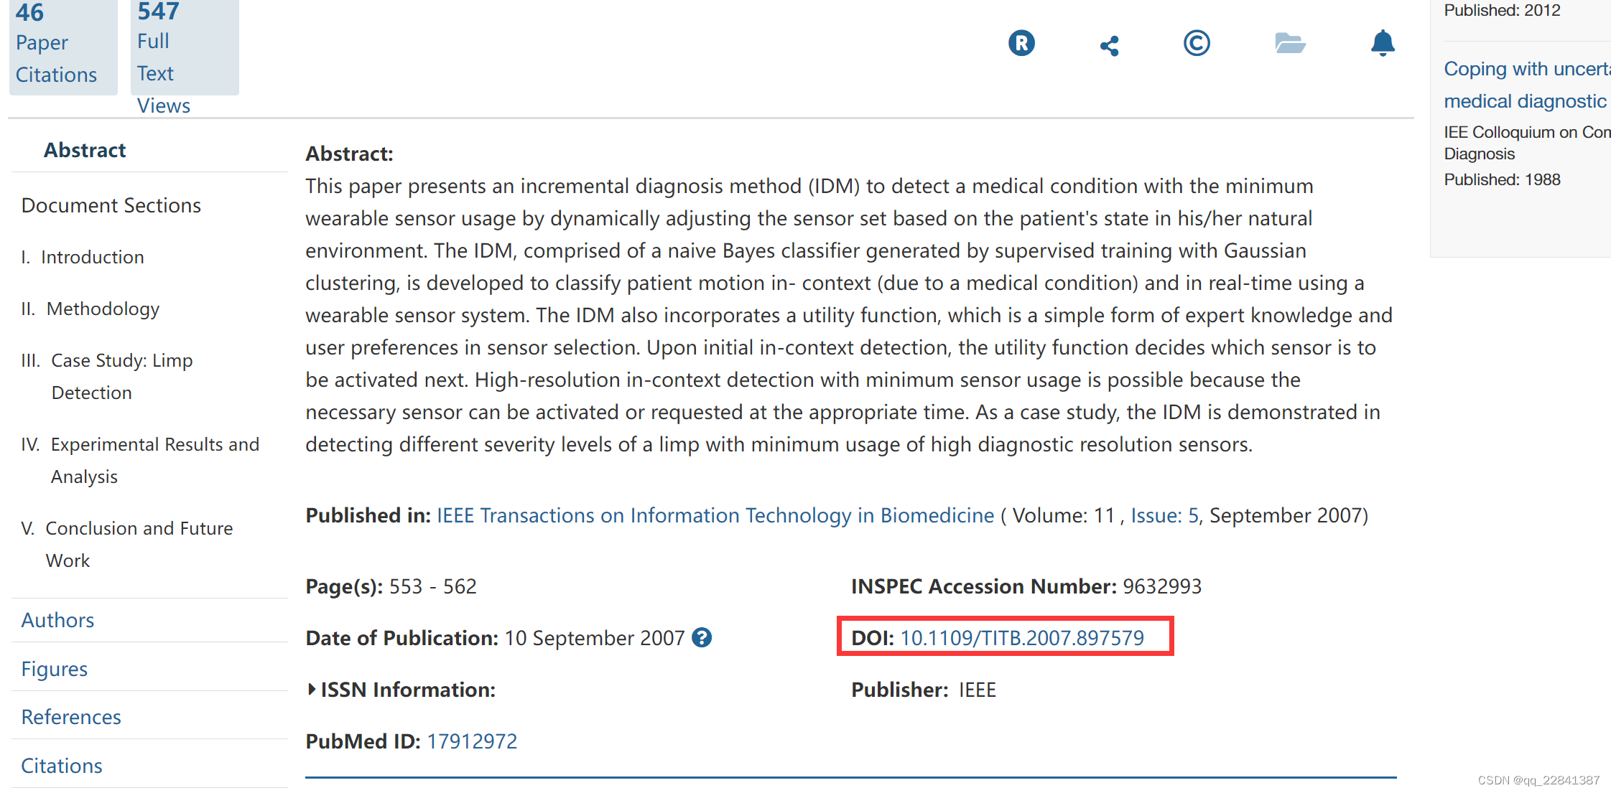
Task: Click the 46 Paper Citations box
Action: tap(62, 44)
